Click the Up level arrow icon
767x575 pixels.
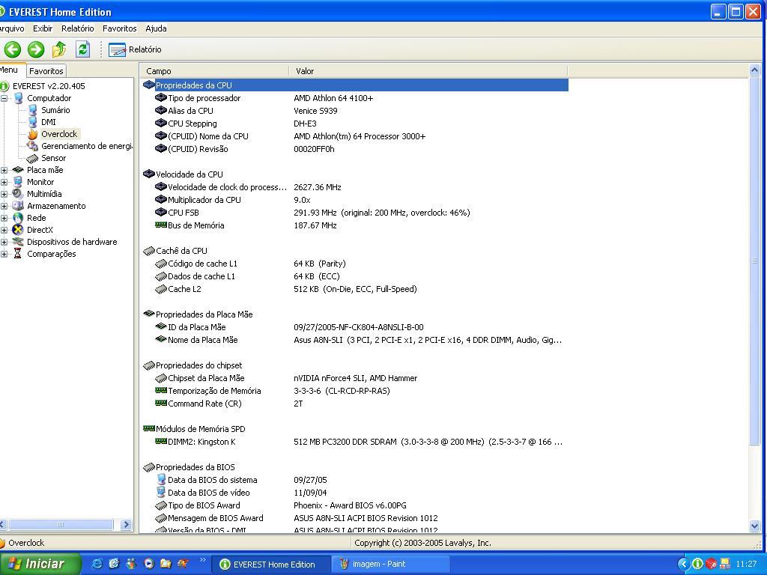[59, 49]
